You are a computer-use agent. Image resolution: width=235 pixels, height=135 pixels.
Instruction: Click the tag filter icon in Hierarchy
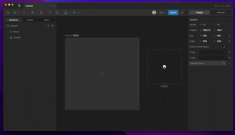53,26
